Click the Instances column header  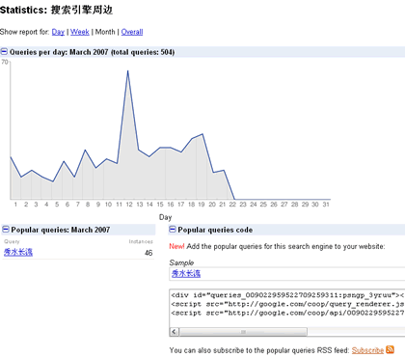[x=141, y=241]
